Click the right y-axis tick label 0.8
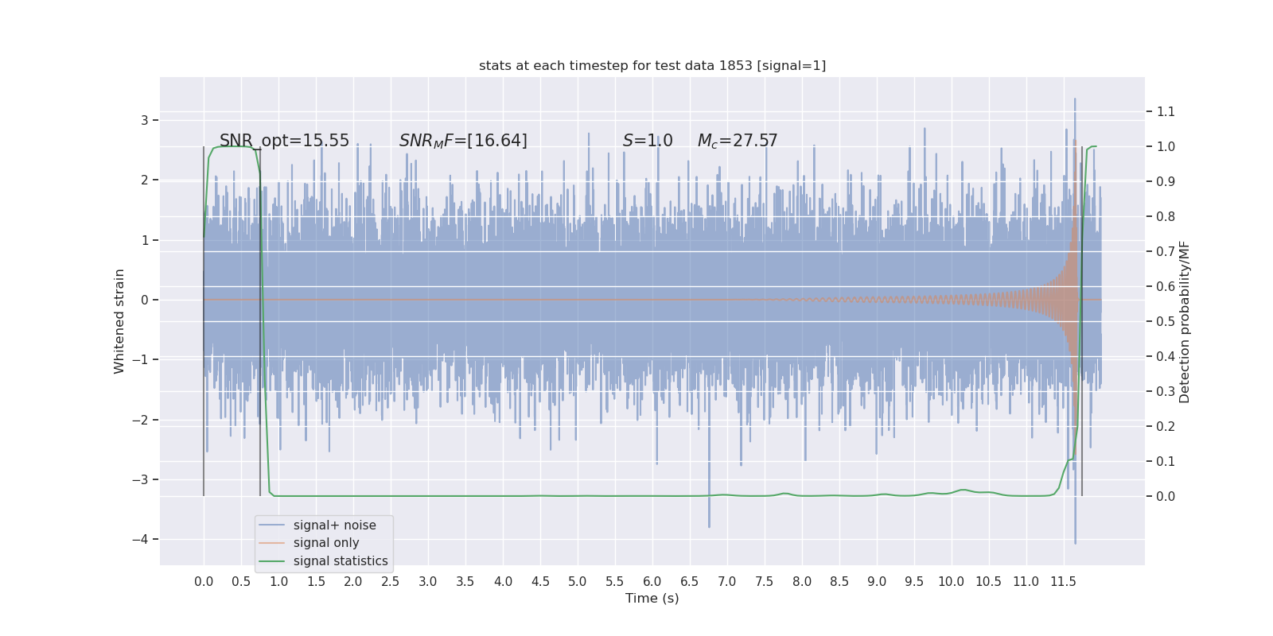This screenshot has width=1273, height=636. pyautogui.click(x=1166, y=216)
